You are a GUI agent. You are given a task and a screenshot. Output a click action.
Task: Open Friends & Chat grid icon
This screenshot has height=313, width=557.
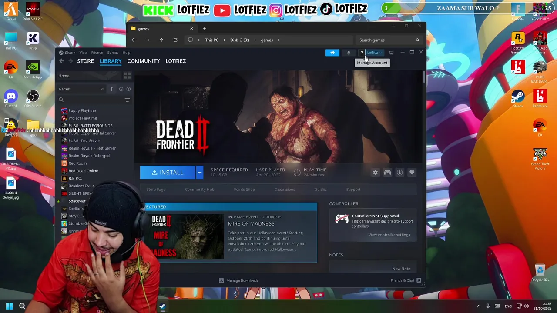tap(419, 280)
